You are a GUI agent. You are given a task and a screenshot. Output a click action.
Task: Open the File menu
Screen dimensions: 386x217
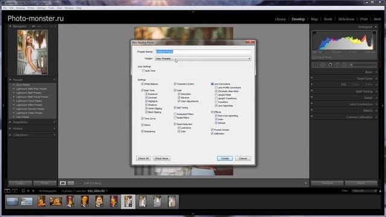[5, 8]
